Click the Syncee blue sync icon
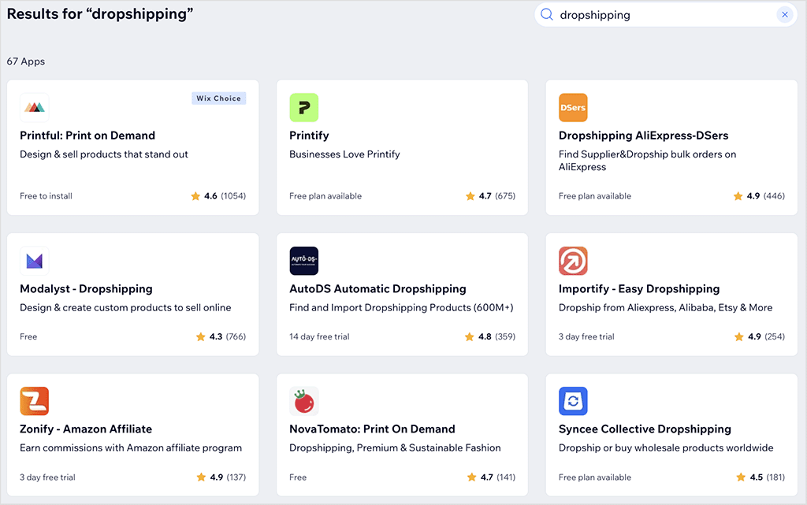807x505 pixels. pyautogui.click(x=573, y=401)
